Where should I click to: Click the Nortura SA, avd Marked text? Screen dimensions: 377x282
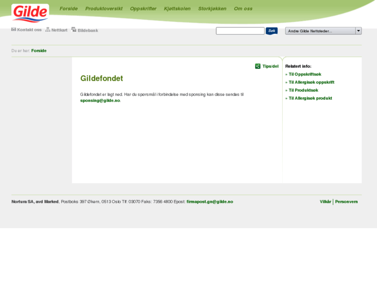[x=35, y=202]
